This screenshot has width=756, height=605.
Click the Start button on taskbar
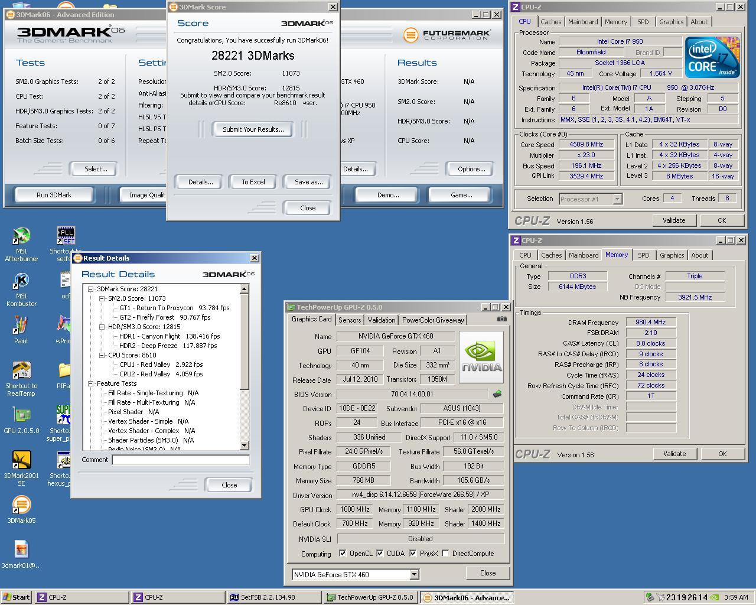17,597
